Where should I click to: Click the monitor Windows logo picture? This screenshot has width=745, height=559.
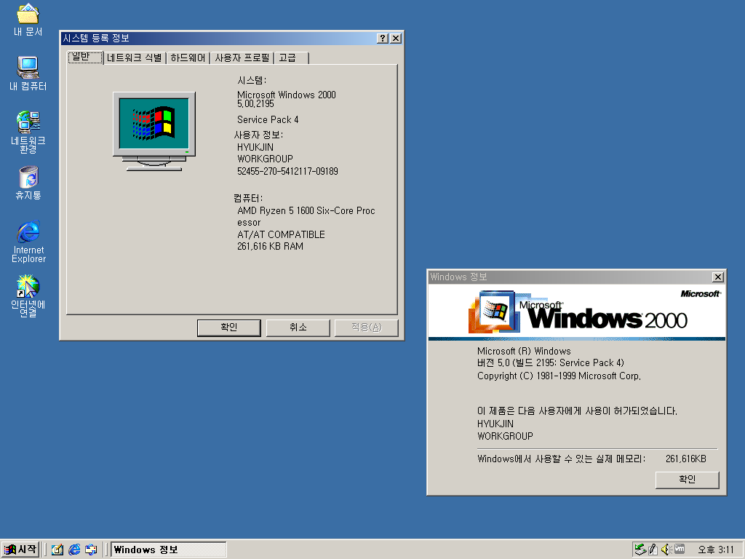point(154,131)
